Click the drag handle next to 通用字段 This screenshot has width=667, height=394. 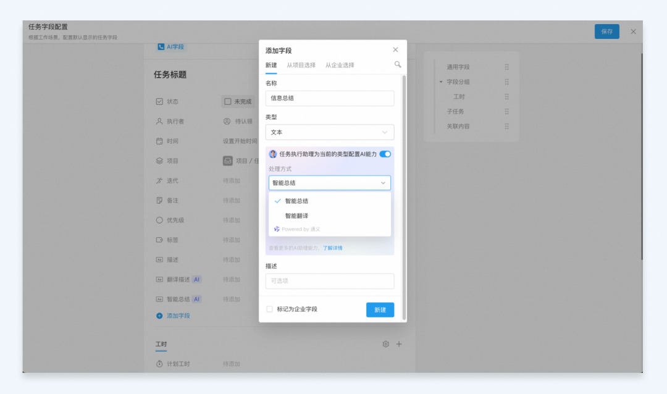coord(506,67)
